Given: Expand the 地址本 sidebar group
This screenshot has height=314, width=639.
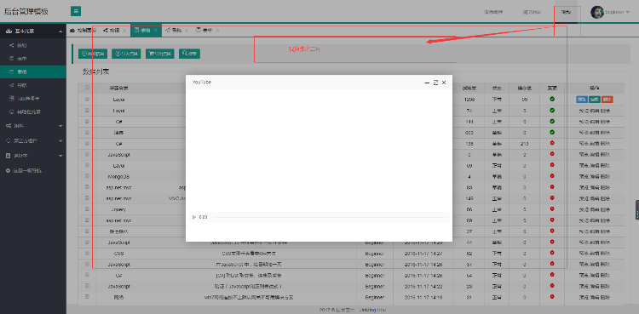Looking at the screenshot, I should (33, 156).
